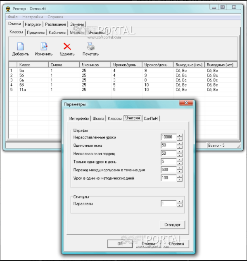Click the Печатать printer icon
The width and height of the screenshot is (247, 261).
tap(90, 46)
